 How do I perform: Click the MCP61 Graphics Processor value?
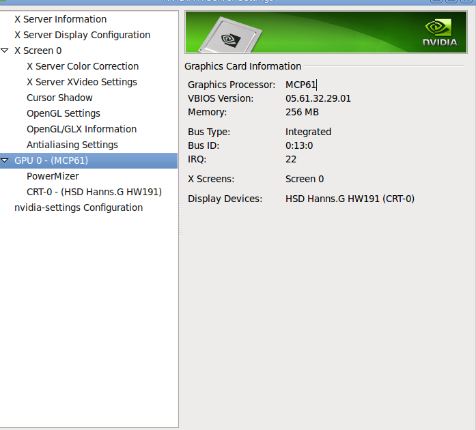pyautogui.click(x=300, y=85)
